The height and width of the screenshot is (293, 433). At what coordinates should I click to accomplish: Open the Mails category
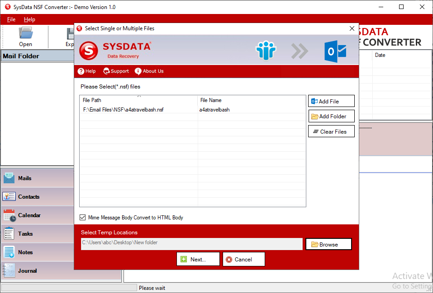pyautogui.click(x=38, y=178)
